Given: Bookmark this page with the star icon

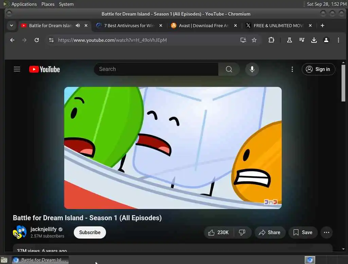Looking at the screenshot, I should (x=254, y=40).
